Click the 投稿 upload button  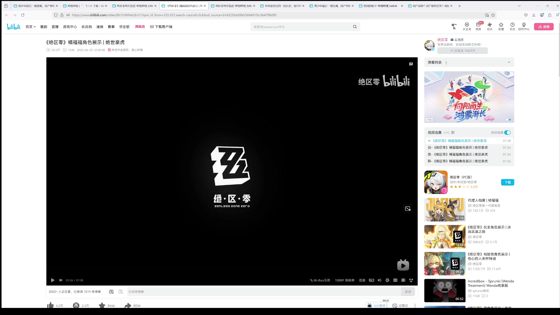544,27
